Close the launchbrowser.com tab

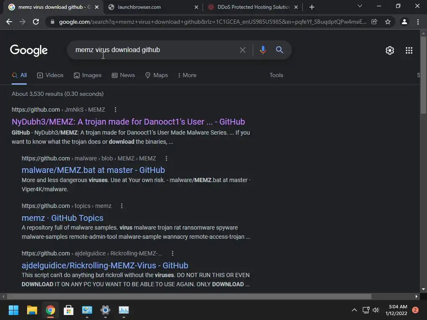click(196, 7)
